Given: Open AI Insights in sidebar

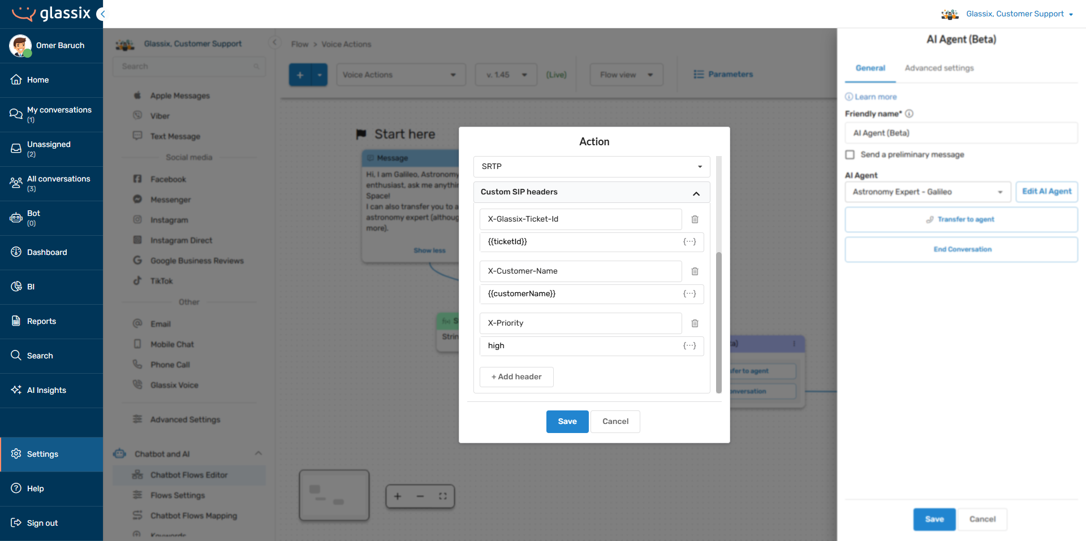Looking at the screenshot, I should [51, 390].
